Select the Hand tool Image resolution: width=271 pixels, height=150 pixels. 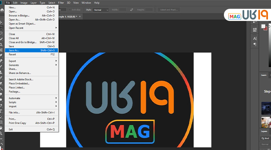coord(2,128)
